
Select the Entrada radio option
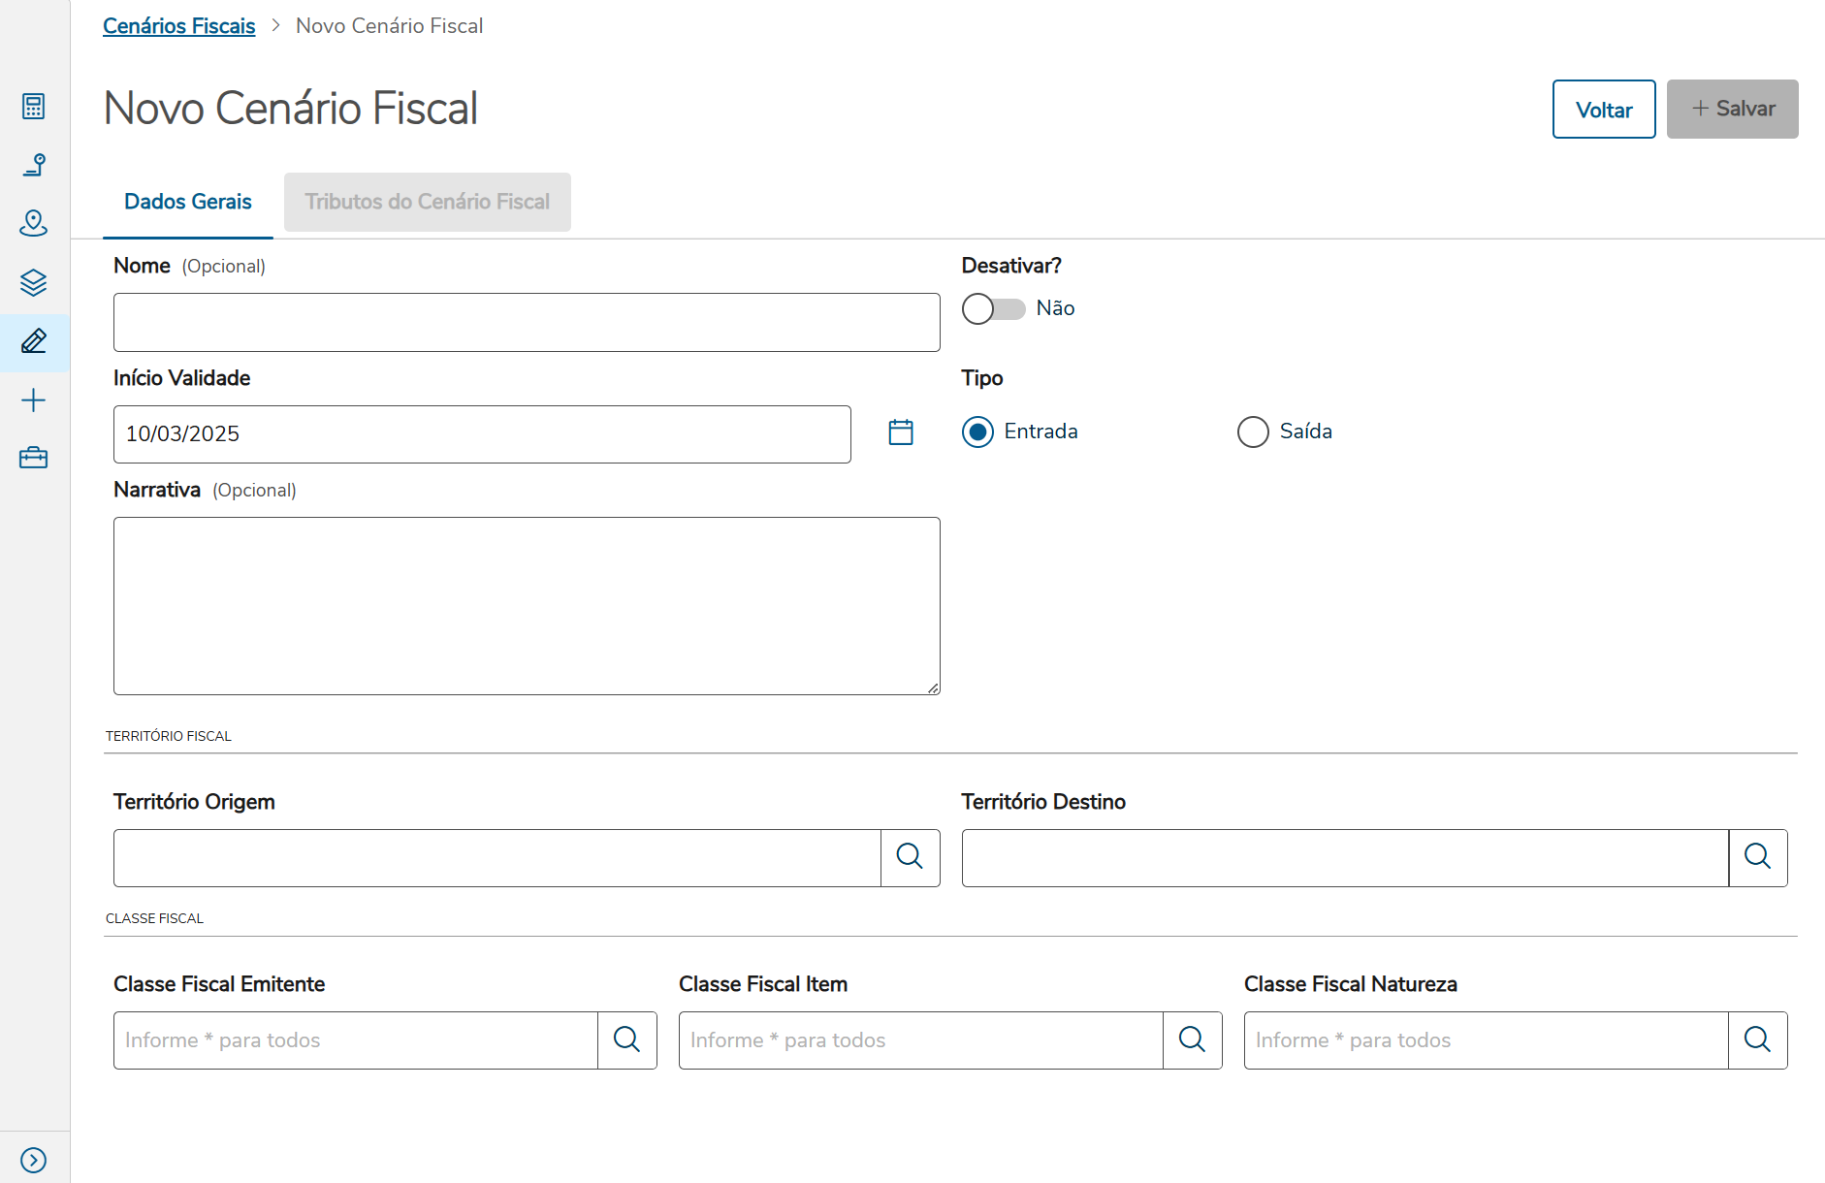click(977, 432)
